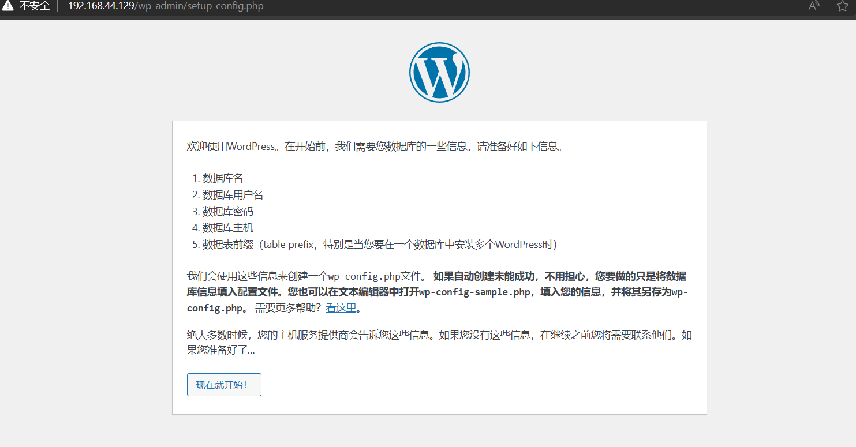The image size is (856, 447).
Task: Open the read aloud icon in address bar
Action: coord(814,6)
